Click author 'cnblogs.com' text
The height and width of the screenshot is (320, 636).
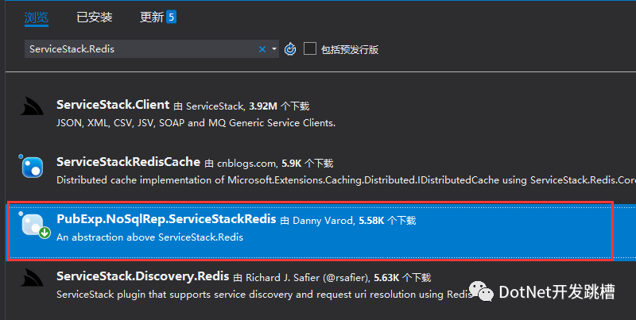click(x=247, y=164)
